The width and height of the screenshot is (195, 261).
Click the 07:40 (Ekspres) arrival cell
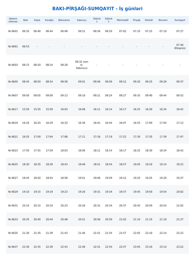click(x=180, y=46)
